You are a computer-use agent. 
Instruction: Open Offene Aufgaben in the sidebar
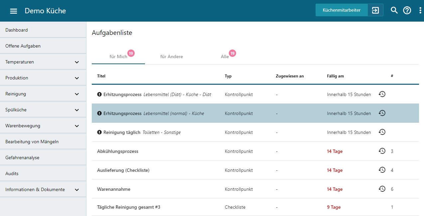point(23,46)
